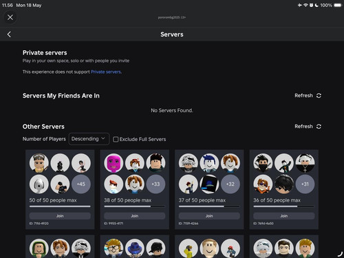Open the Private servers help link
The width and height of the screenshot is (344, 258).
(x=106, y=72)
